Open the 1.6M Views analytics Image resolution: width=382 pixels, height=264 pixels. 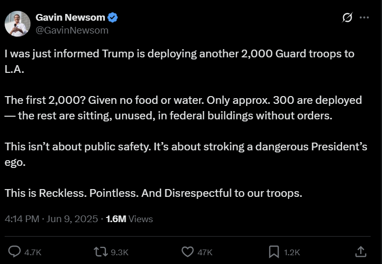tap(129, 219)
